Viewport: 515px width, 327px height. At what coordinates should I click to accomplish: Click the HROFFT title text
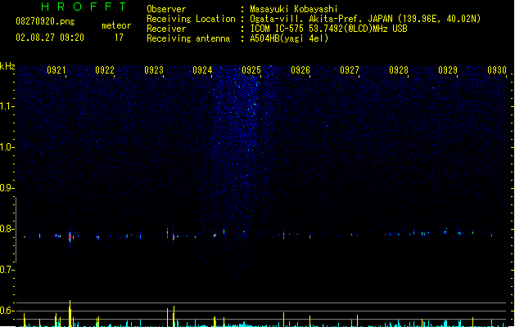84,7
